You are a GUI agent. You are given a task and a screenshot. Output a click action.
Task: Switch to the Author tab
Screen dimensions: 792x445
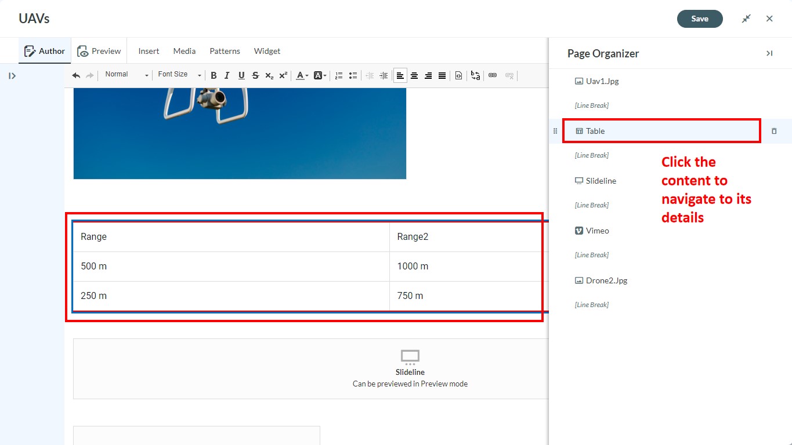point(45,51)
